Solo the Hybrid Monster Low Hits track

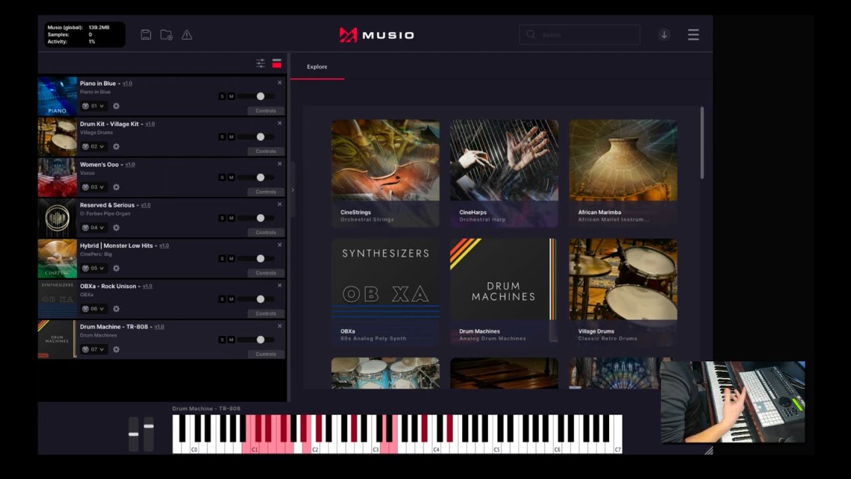(x=222, y=259)
